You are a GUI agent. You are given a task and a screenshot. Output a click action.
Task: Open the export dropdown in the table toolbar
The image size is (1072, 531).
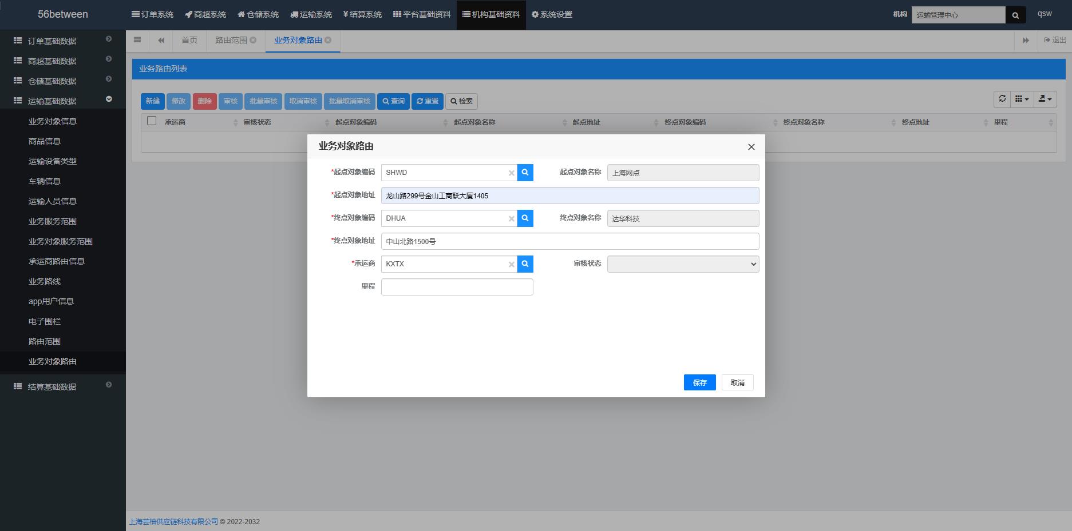coord(1045,99)
